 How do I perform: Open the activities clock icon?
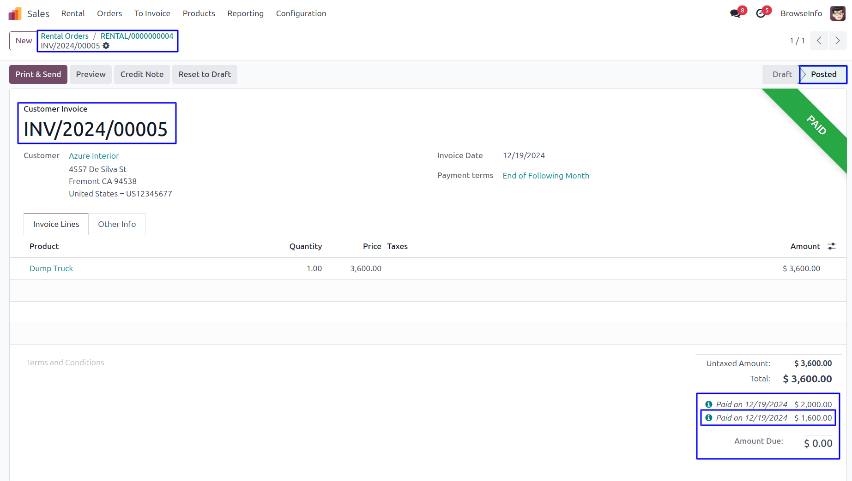coord(760,13)
